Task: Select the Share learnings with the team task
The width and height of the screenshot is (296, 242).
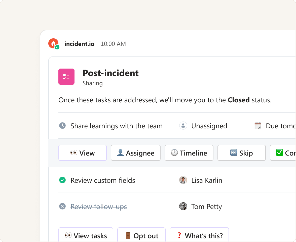Action: tap(116, 126)
